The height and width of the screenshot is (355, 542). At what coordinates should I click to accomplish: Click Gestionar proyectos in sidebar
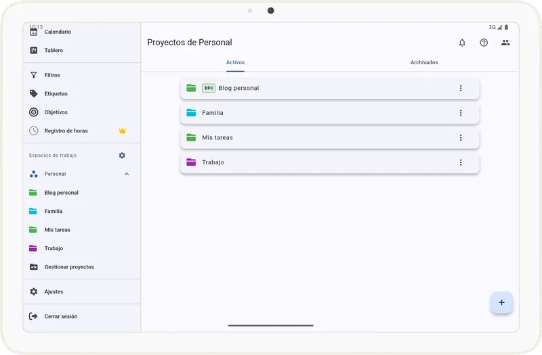click(69, 267)
